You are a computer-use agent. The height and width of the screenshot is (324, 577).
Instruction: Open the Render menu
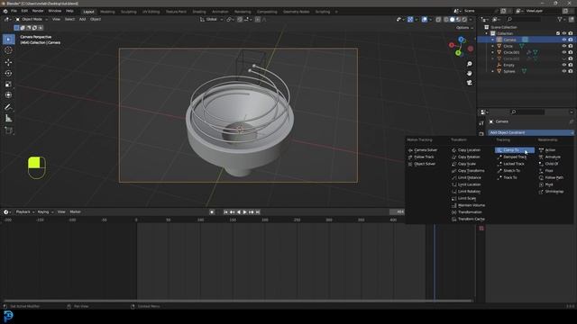[38, 11]
